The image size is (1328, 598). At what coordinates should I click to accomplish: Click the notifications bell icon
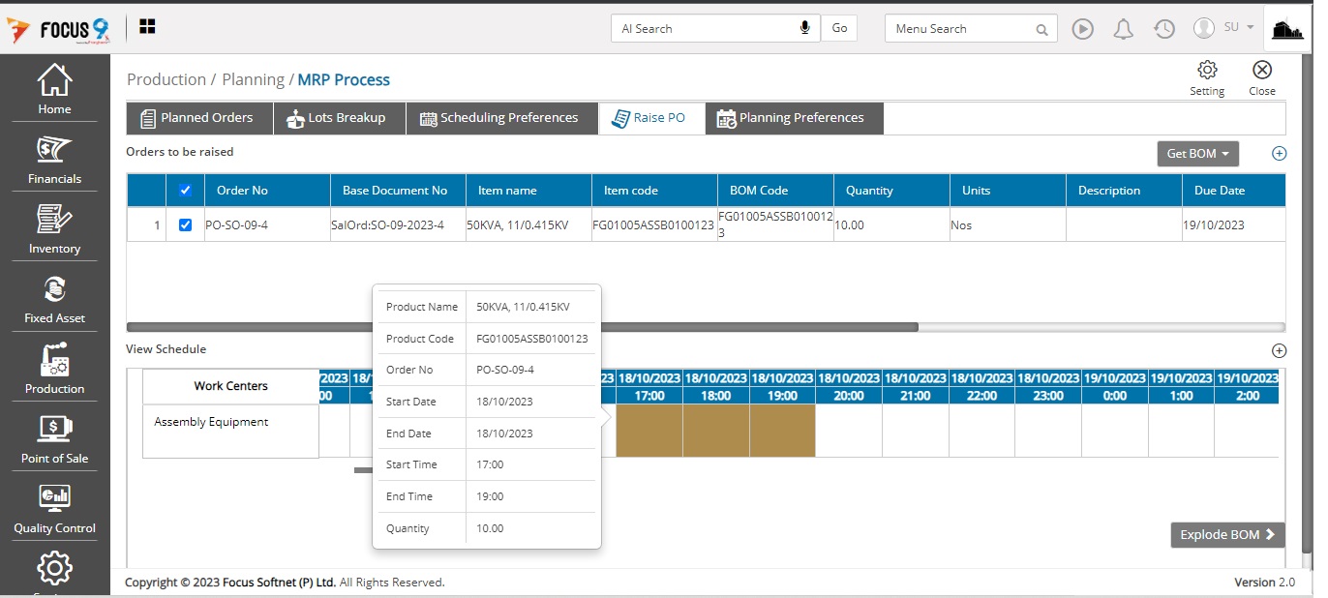[x=1123, y=29]
